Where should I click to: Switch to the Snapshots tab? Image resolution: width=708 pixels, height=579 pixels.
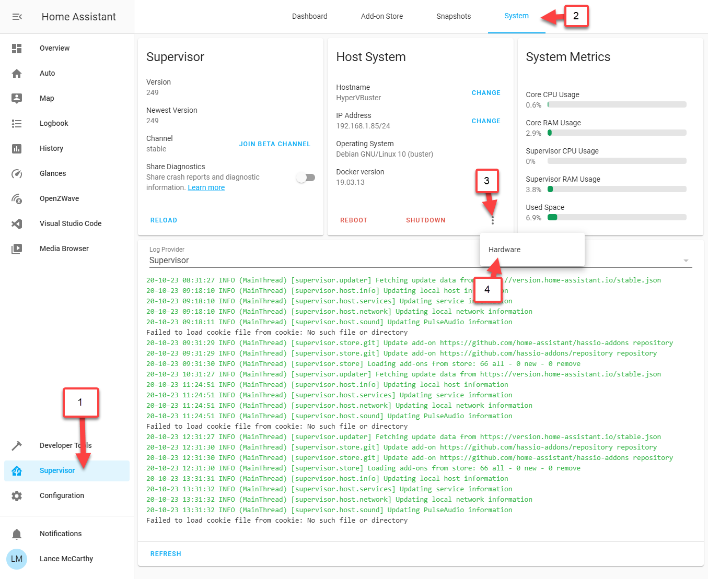click(454, 16)
